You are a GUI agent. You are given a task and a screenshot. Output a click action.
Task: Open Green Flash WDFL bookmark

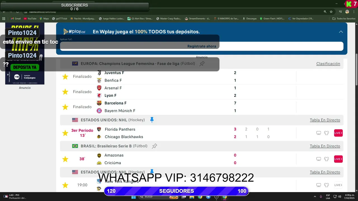(x=272, y=19)
